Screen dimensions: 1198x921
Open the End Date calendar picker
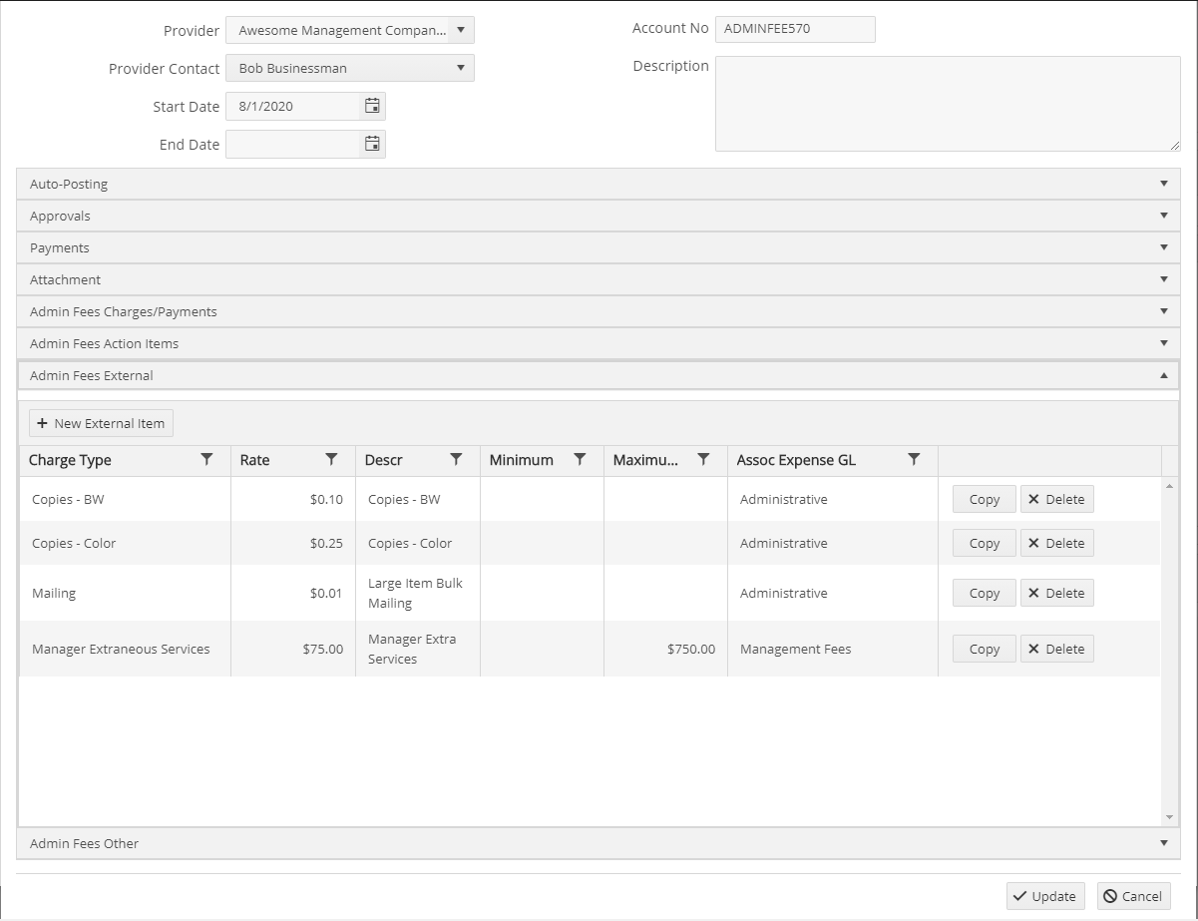click(x=372, y=144)
